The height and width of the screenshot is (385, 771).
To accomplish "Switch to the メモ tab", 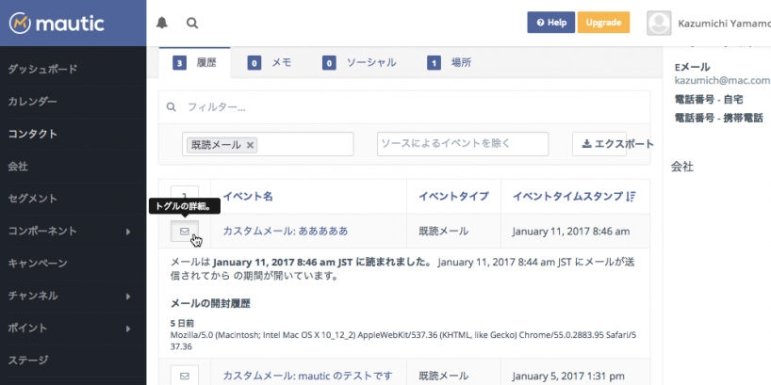I will 270,63.
